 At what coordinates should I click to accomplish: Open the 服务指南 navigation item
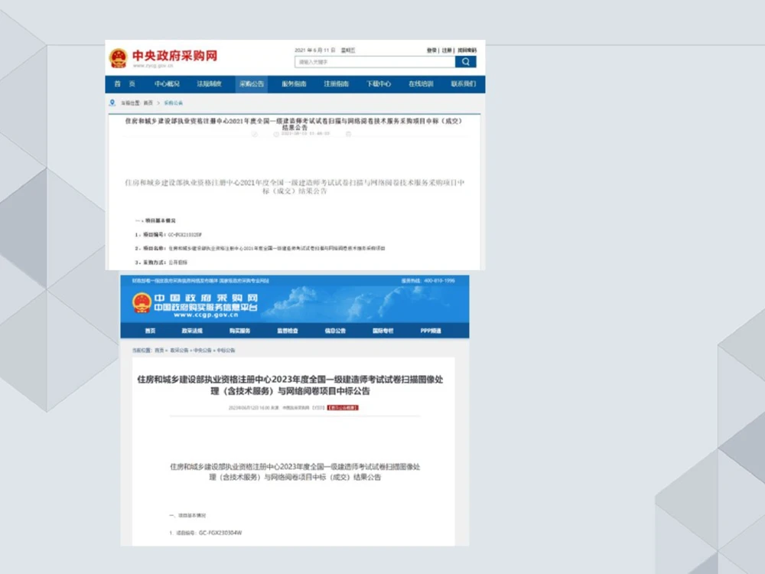click(x=294, y=84)
